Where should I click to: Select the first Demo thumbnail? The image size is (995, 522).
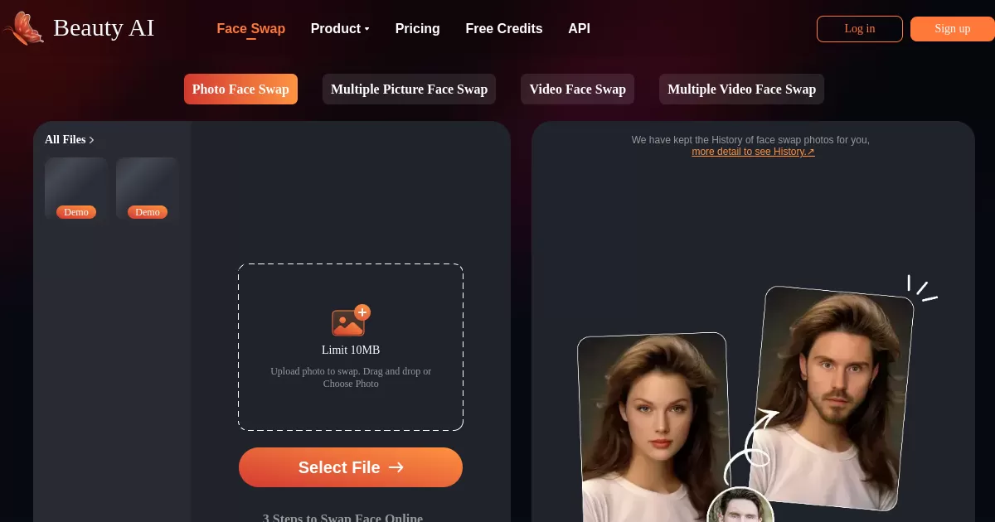click(76, 189)
